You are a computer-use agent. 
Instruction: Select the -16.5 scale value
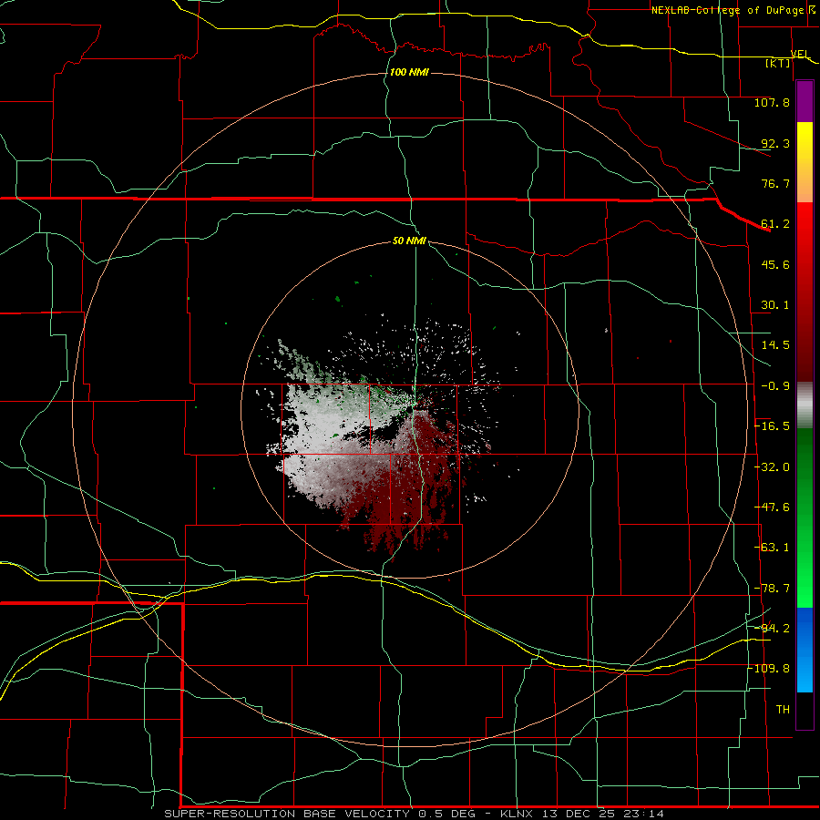coord(772,426)
